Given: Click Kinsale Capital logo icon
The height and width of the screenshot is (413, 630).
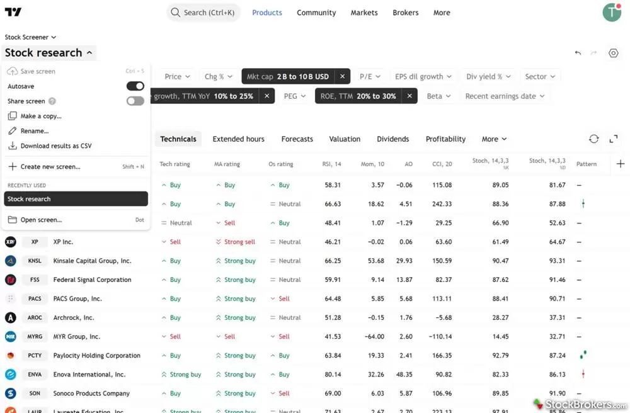Looking at the screenshot, I should pos(11,261).
